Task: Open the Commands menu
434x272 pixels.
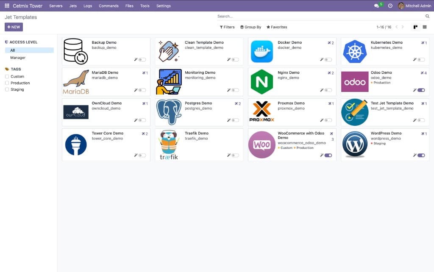Action: [x=108, y=6]
